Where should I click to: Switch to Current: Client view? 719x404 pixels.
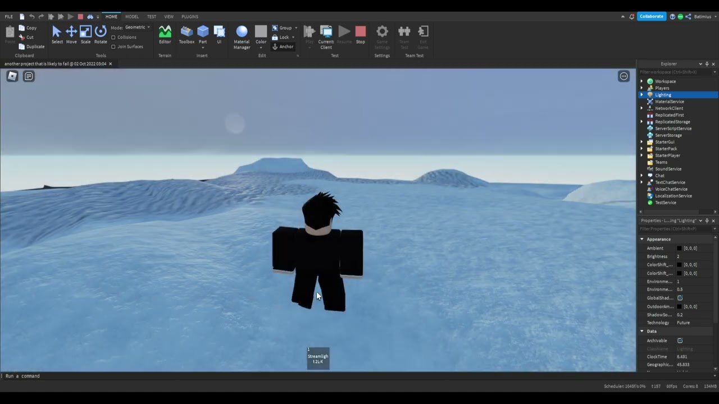[x=326, y=37]
